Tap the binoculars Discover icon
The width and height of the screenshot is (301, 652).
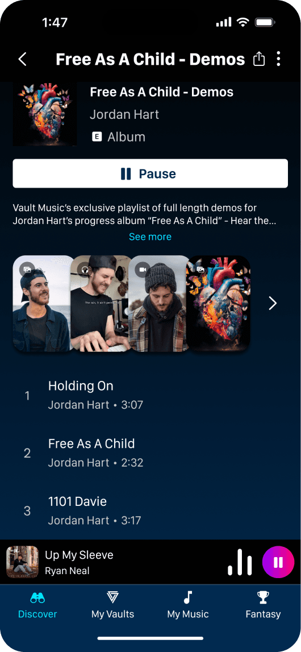click(x=38, y=598)
